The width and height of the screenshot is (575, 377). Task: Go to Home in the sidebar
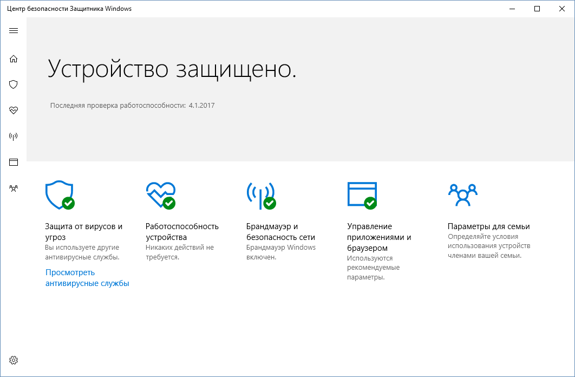[x=14, y=58]
